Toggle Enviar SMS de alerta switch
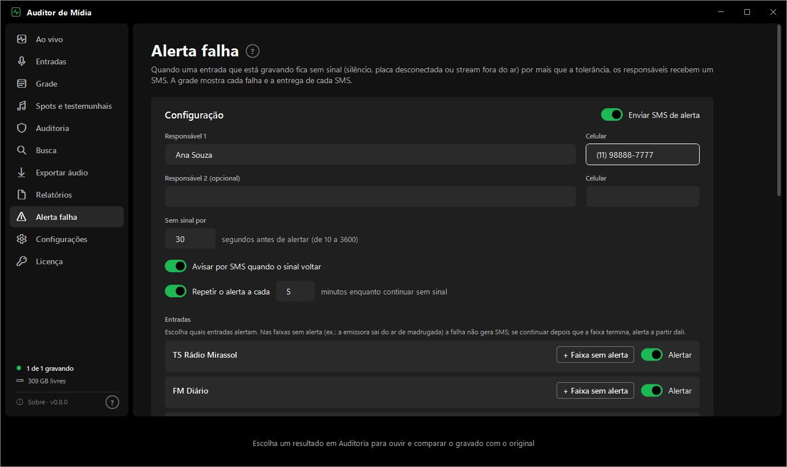Screen dimensions: 787x467 pyautogui.click(x=612, y=115)
